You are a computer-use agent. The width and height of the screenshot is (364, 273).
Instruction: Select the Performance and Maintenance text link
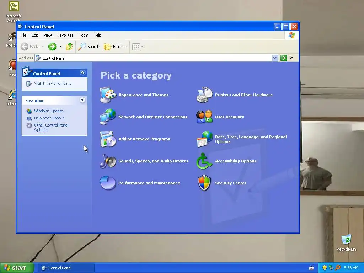click(x=149, y=183)
